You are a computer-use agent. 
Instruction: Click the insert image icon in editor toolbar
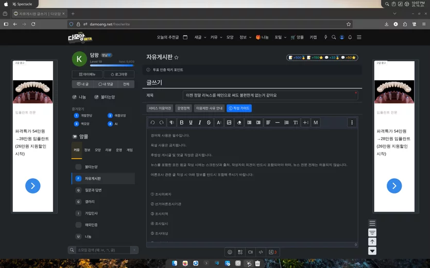229,123
